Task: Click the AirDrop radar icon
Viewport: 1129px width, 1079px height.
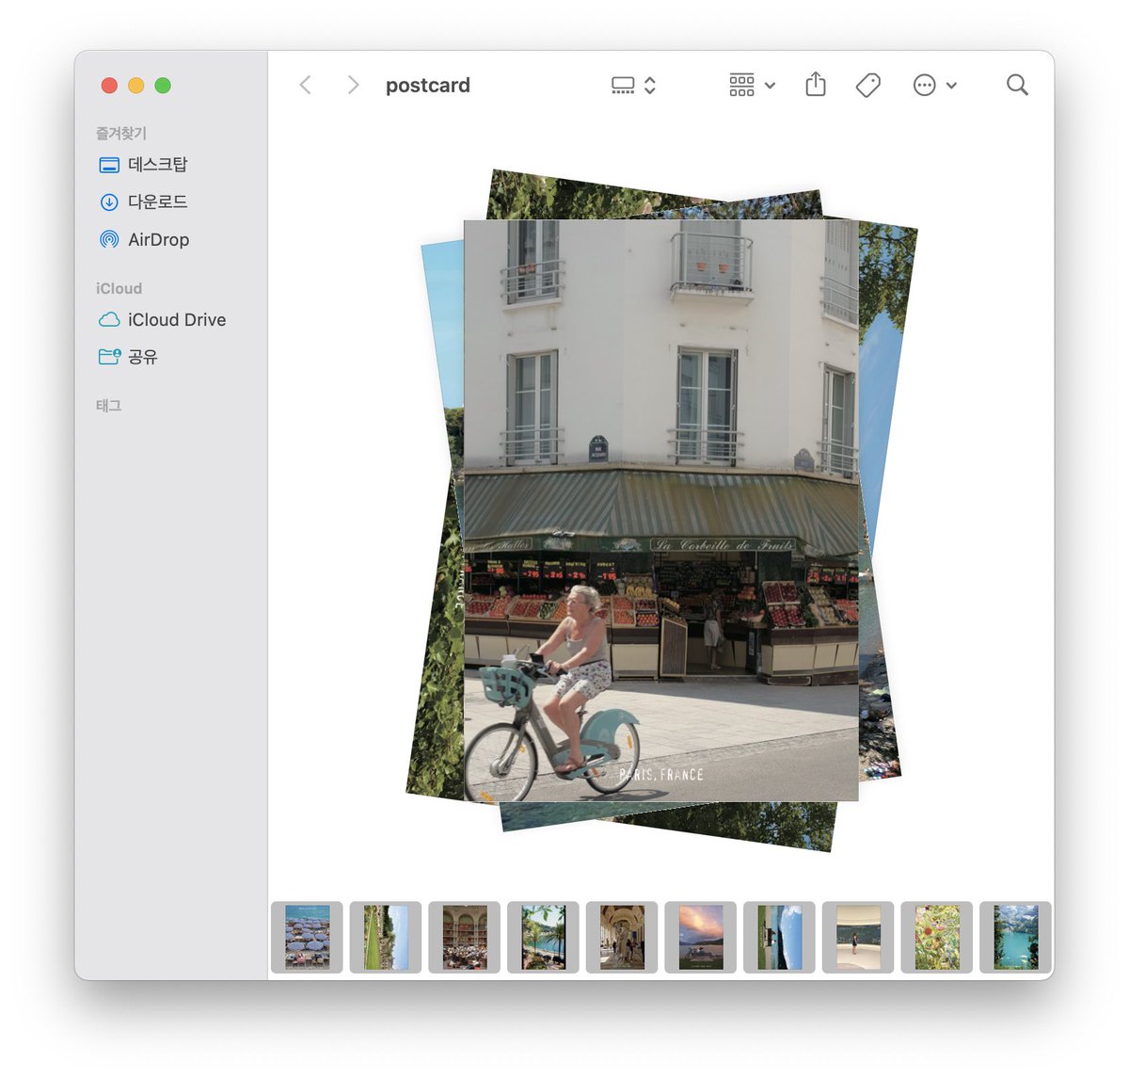Action: 109,240
